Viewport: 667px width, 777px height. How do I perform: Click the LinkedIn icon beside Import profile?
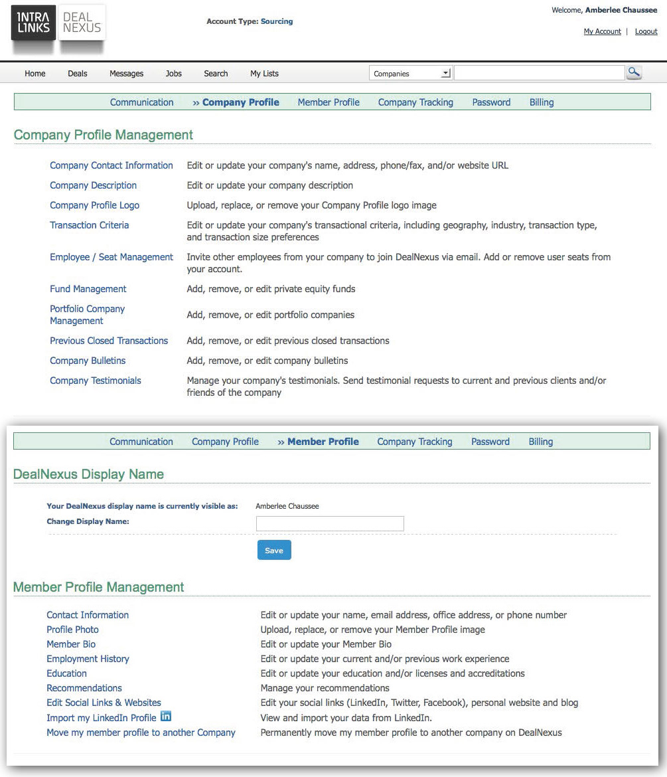(166, 716)
